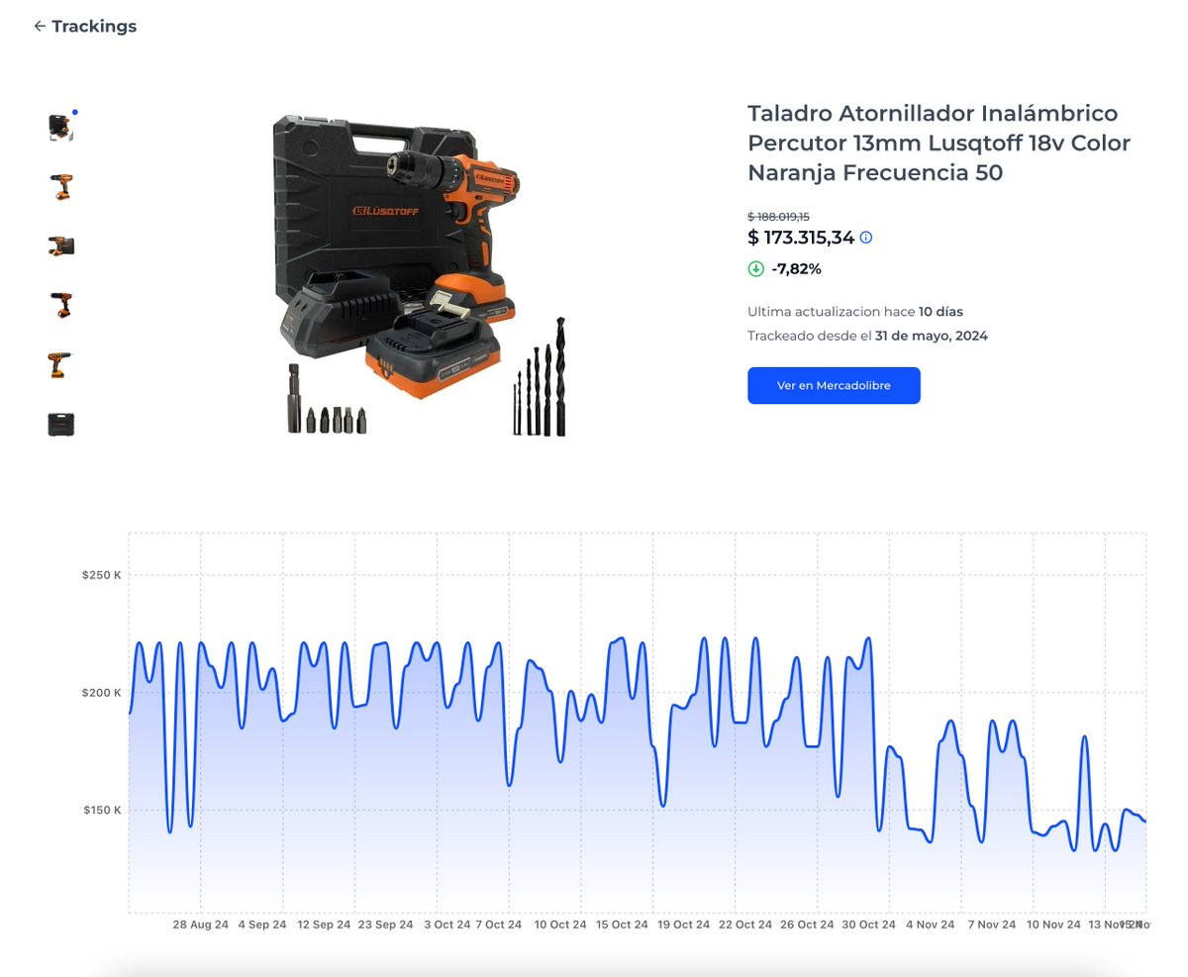The image size is (1188, 977).
Task: Click the 26 Oct 24 date label
Action: pos(807,925)
